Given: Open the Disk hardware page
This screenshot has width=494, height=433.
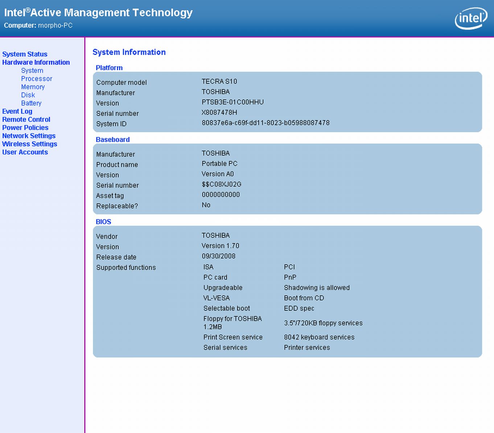Looking at the screenshot, I should click(28, 95).
